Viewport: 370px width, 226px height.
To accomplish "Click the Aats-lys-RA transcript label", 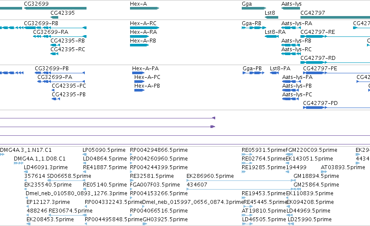I will click(x=297, y=23).
